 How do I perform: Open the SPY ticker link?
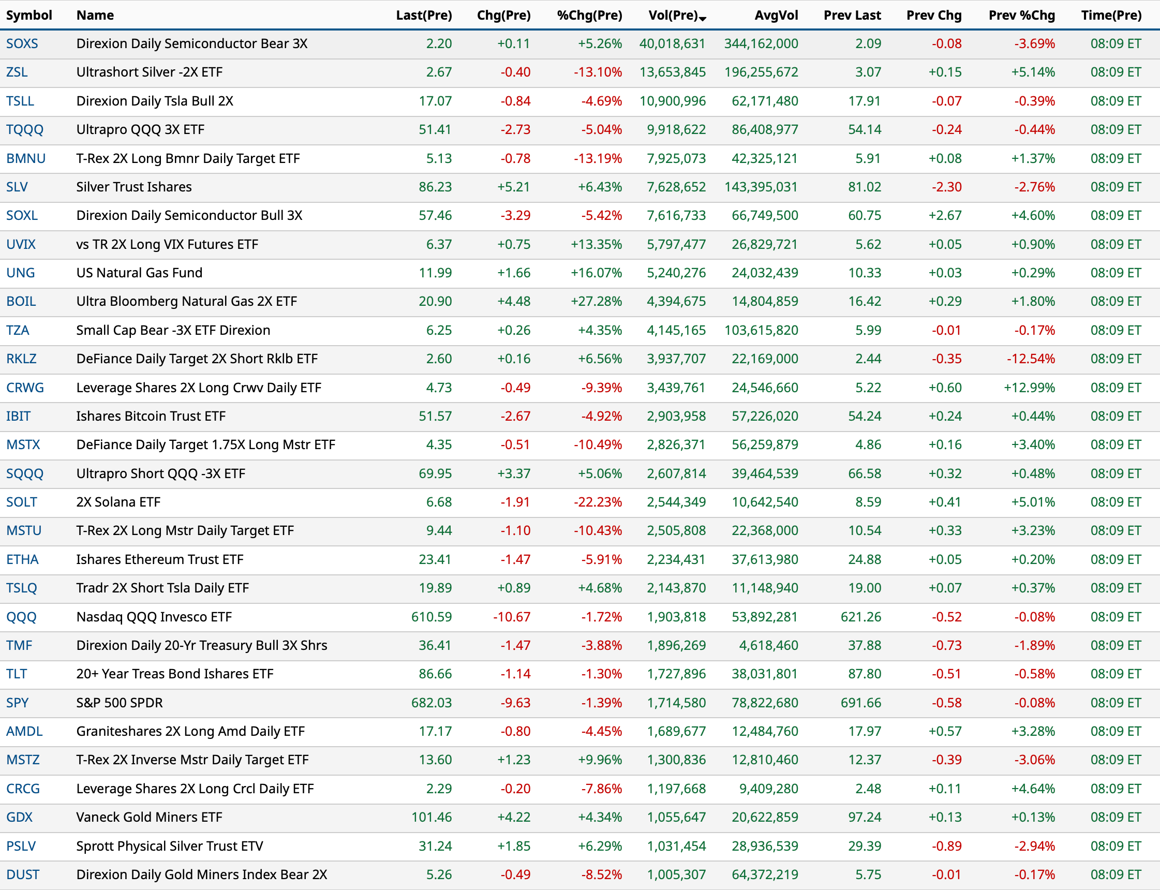click(x=17, y=703)
